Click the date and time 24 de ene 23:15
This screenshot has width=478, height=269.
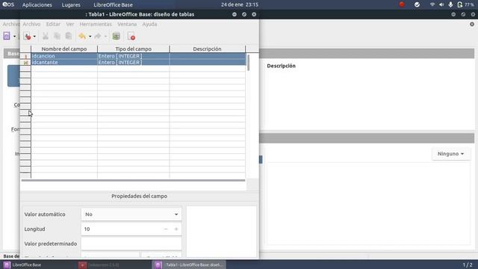click(240, 4)
